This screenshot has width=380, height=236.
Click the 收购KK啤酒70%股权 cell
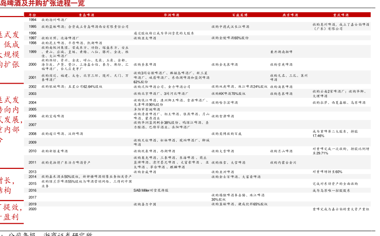228,93
